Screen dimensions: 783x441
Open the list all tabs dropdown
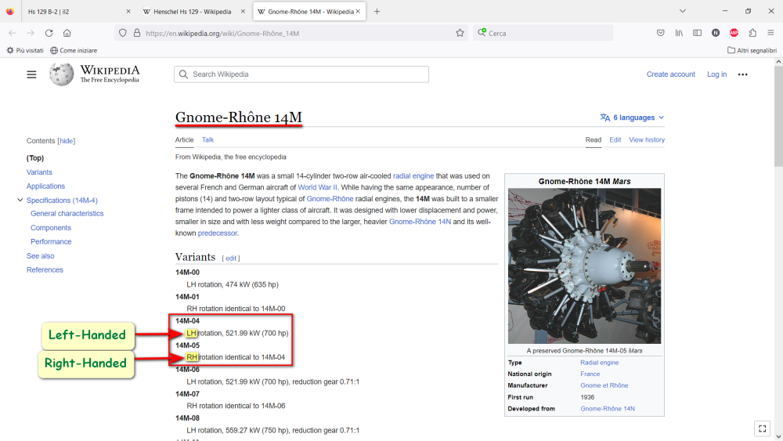[682, 11]
